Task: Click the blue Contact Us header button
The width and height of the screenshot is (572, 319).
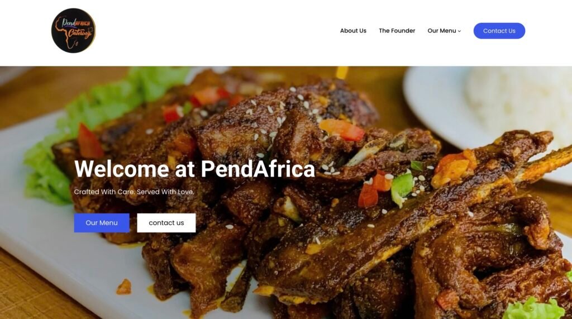Action: tap(499, 31)
